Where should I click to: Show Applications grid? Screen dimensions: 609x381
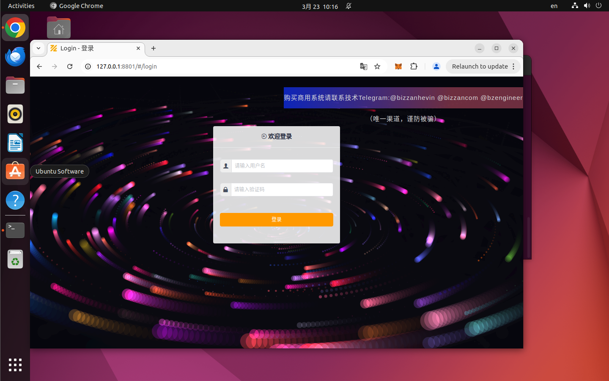pyautogui.click(x=15, y=365)
